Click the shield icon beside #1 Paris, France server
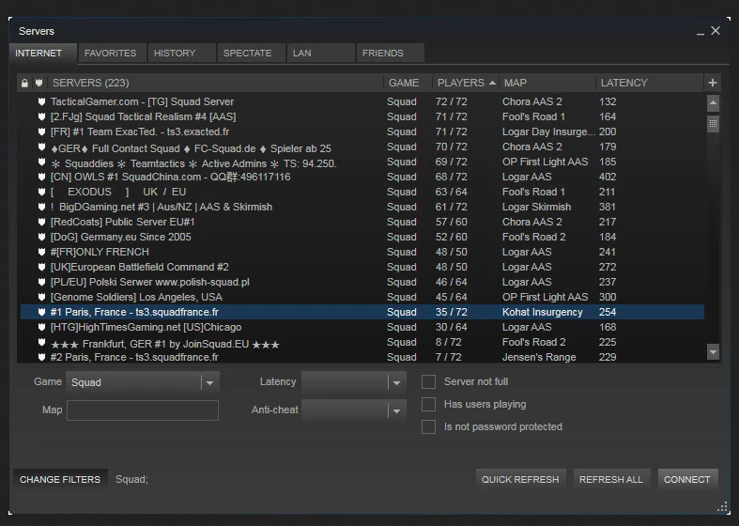739x526 pixels. pyautogui.click(x=41, y=312)
